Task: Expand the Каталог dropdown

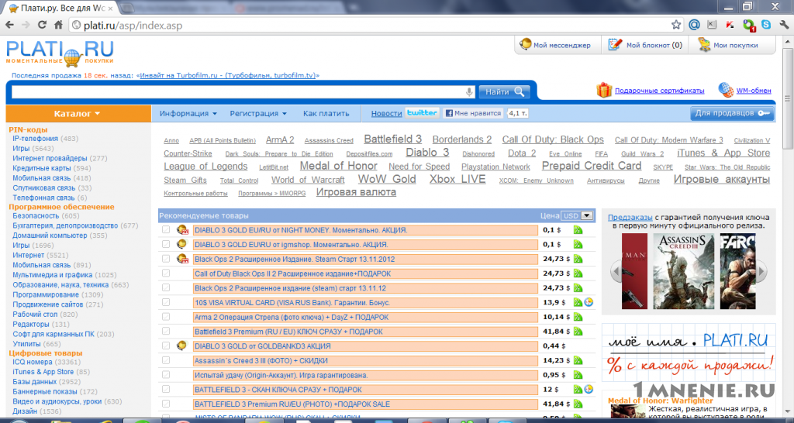Action: 78,114
